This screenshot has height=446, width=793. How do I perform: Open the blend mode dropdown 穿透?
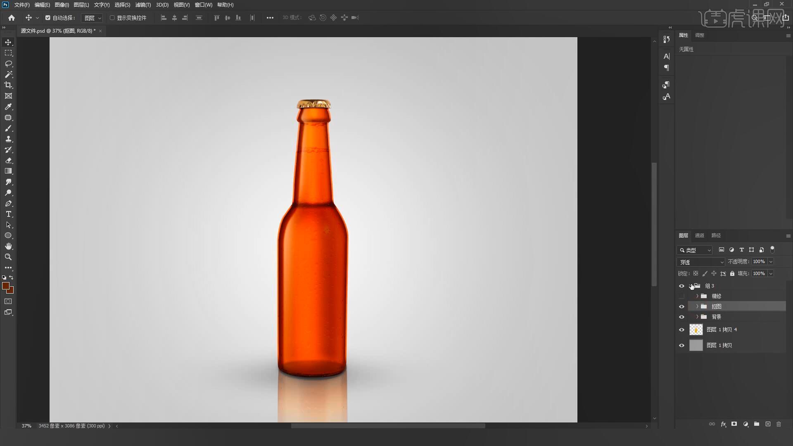[701, 262]
